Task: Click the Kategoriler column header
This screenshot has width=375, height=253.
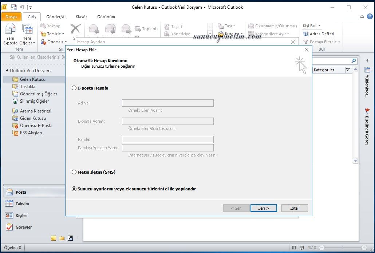Action: 329,70
